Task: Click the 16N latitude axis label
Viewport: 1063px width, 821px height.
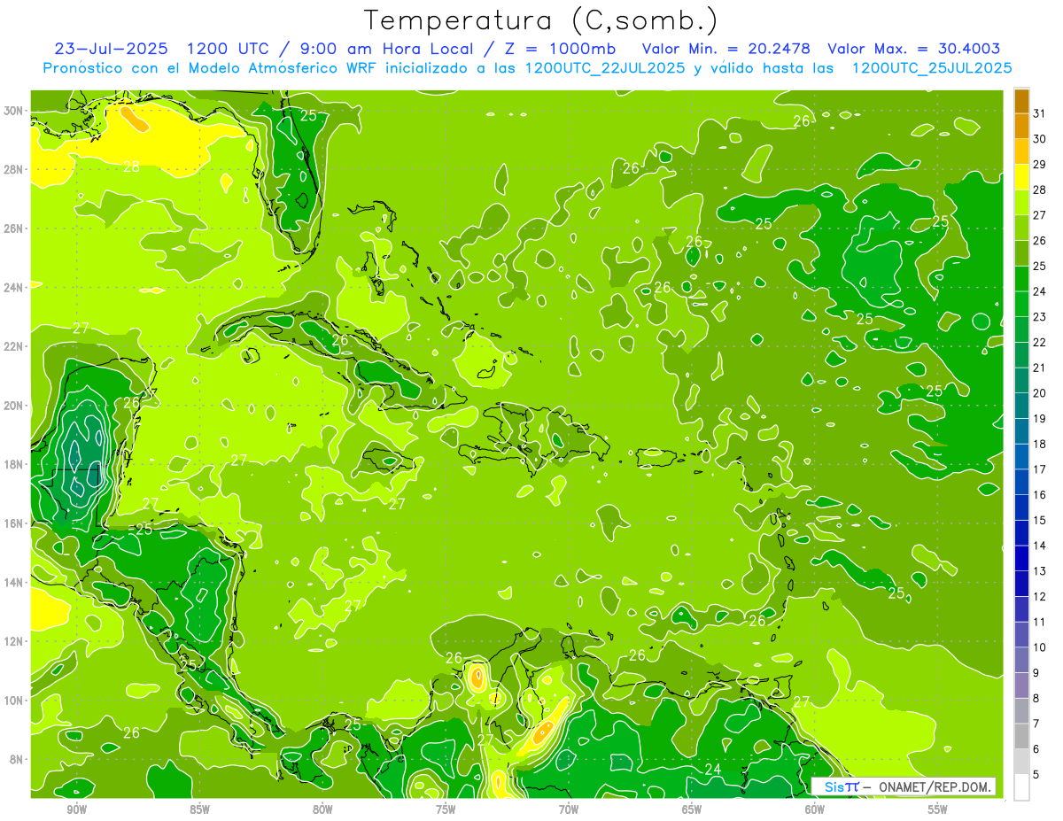Action: tap(15, 523)
